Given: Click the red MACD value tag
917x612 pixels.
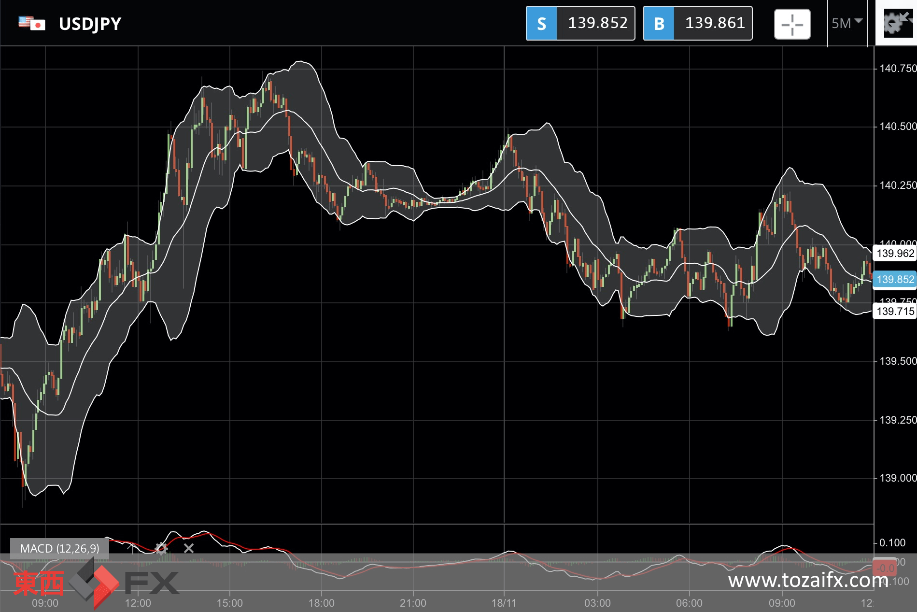Looking at the screenshot, I should coord(885,568).
